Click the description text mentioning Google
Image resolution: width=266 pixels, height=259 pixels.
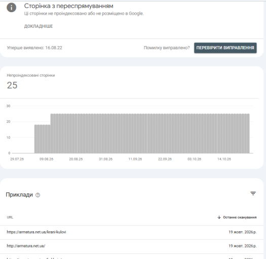coord(84,14)
